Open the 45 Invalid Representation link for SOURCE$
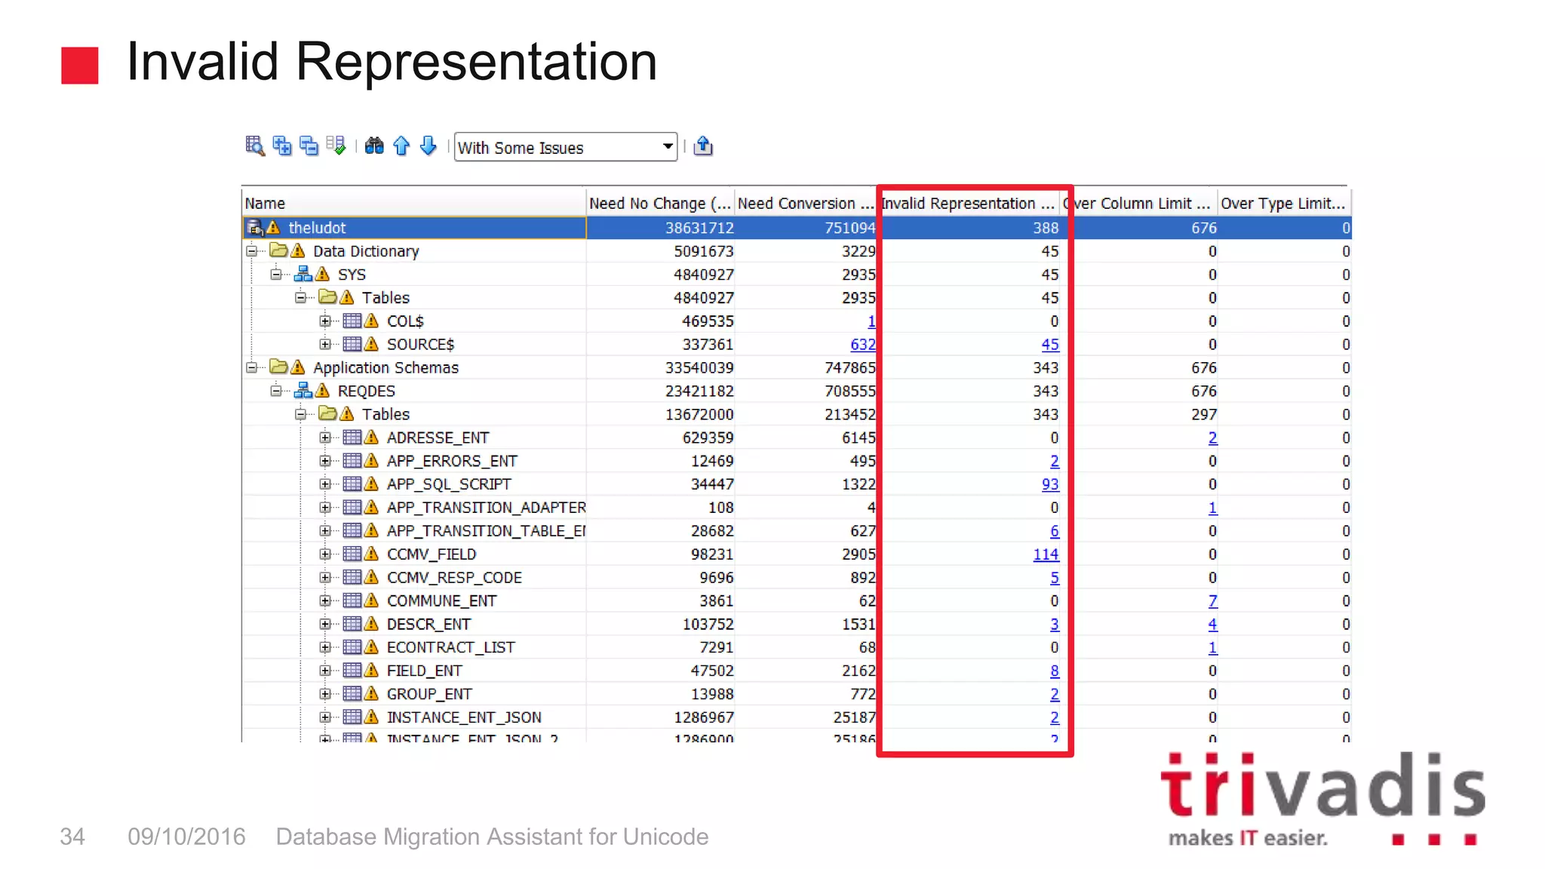 tap(1050, 344)
